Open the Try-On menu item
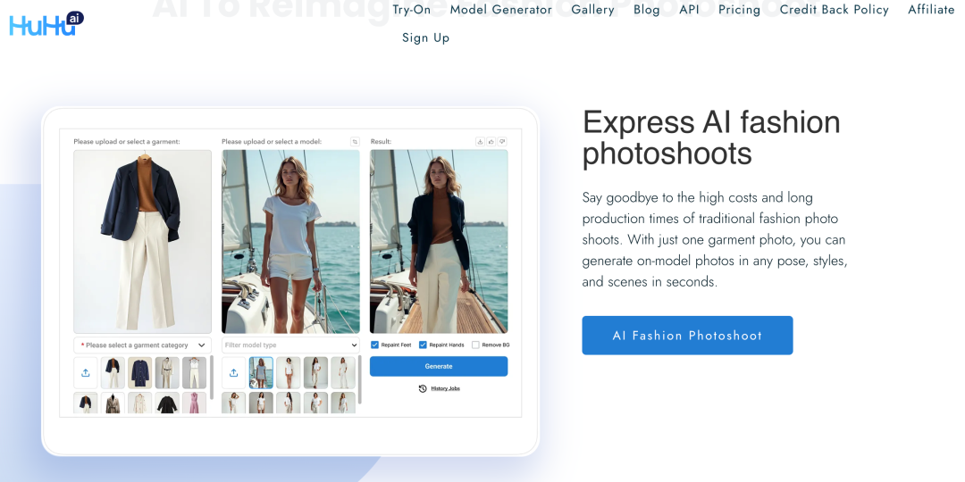 (x=412, y=10)
